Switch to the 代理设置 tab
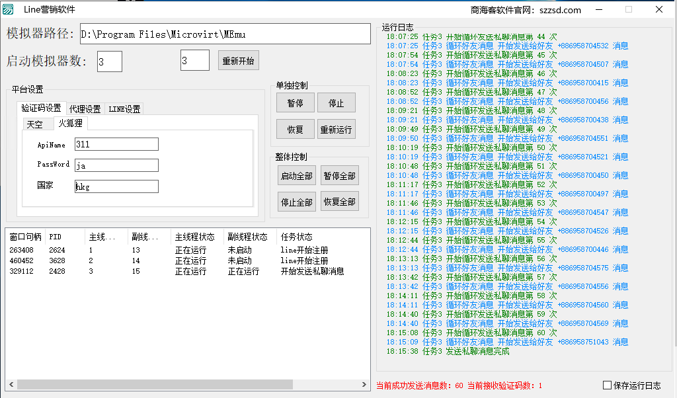This screenshot has height=398, width=677. (85, 109)
